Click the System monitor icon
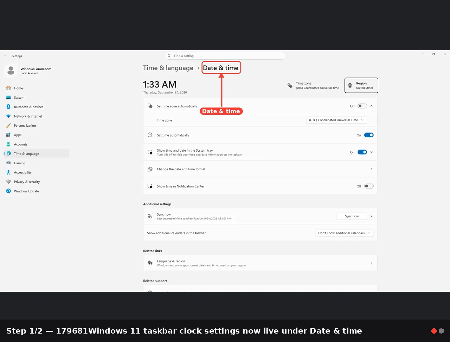Screen dimensions: 450x342 point(8,98)
